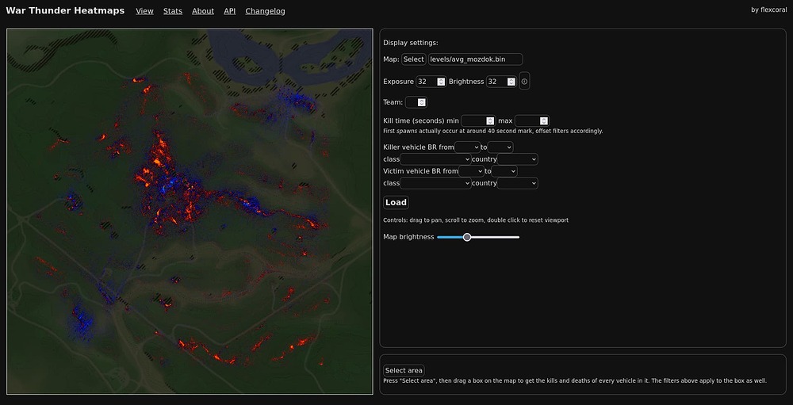Open the Killer vehicle BR from dropdown

coord(467,147)
